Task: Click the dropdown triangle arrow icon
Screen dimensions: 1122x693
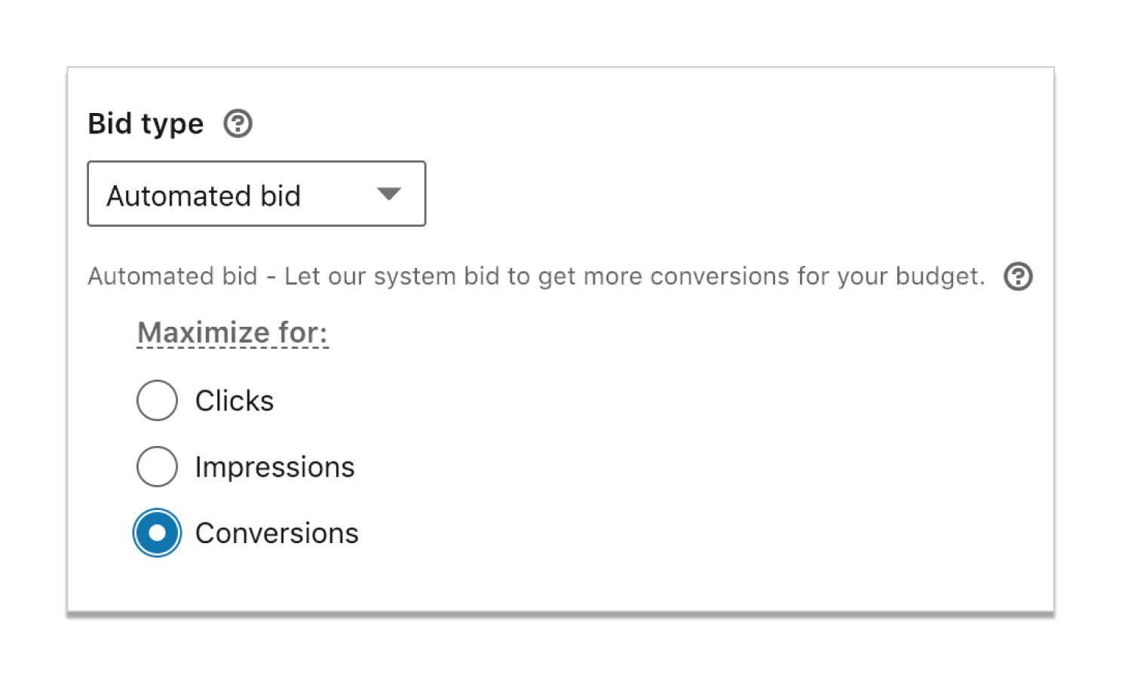Action: (x=388, y=194)
